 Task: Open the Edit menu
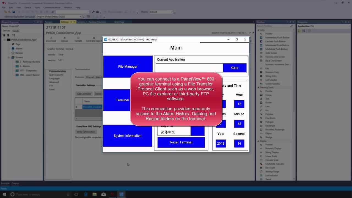pyautogui.click(x=11, y=7)
